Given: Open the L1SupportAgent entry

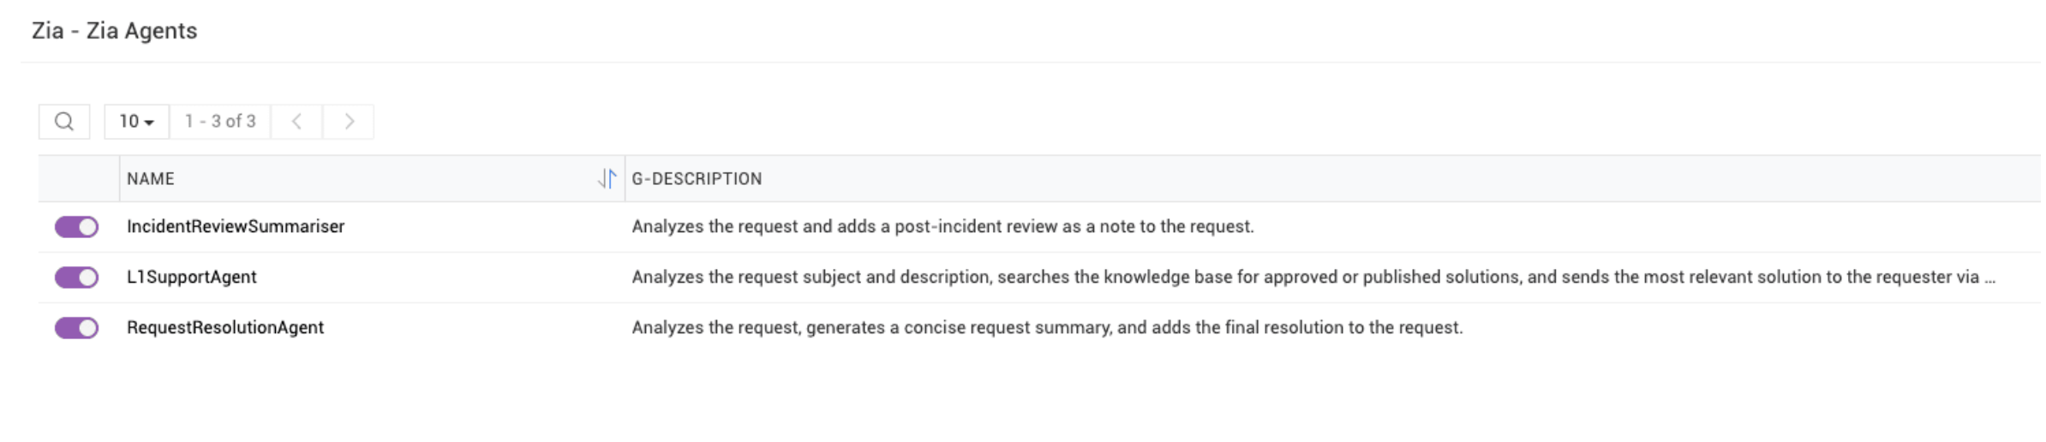Looking at the screenshot, I should [x=192, y=277].
